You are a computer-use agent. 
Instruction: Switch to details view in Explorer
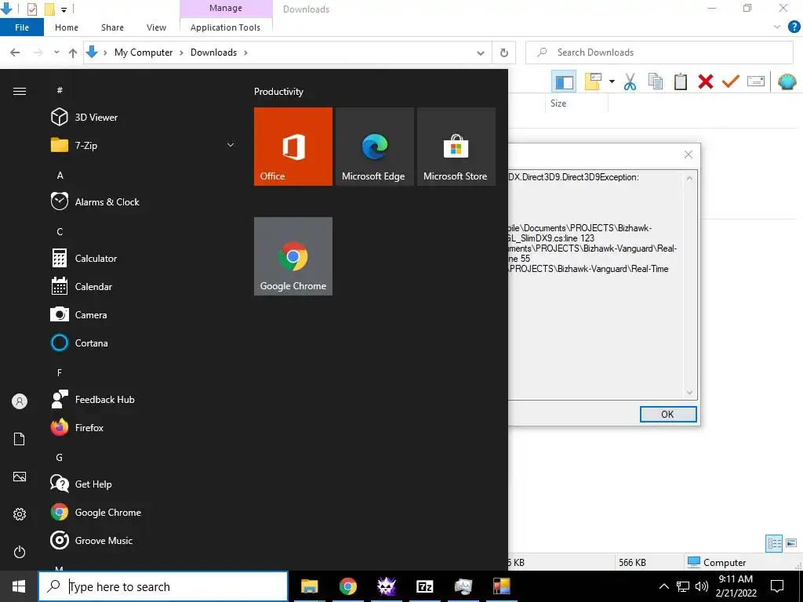click(774, 544)
